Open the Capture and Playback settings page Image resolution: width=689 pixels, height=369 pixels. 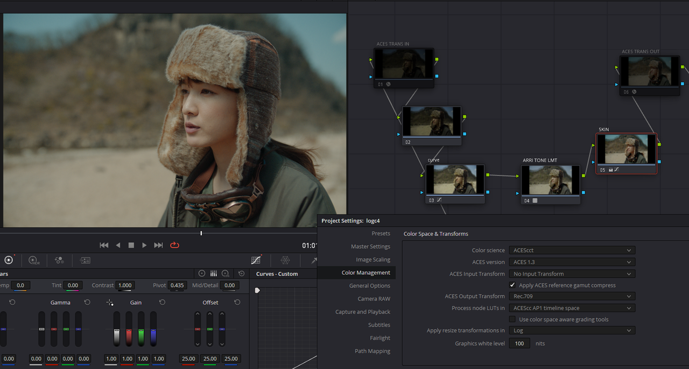(363, 312)
